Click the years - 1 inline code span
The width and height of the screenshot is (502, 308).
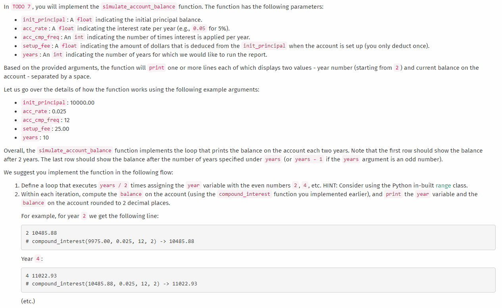[x=309, y=159]
